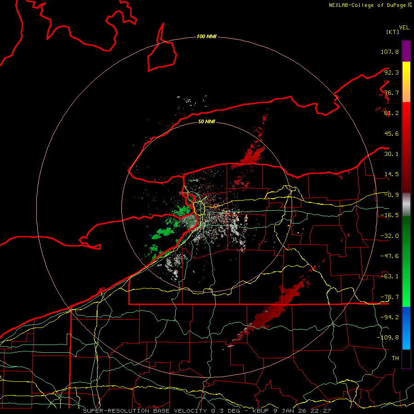Click the 'NEXLAB-College of DuPage' credit text

click(x=368, y=5)
